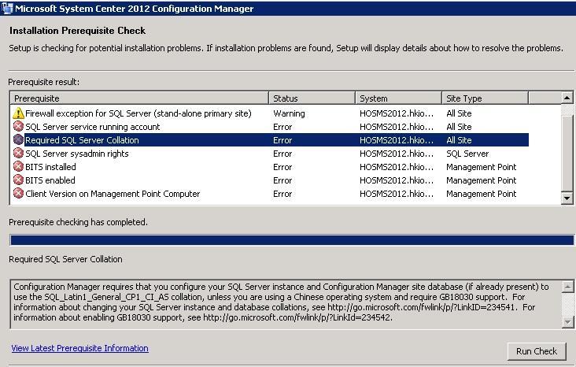
Task: Select Required SQL Server Collation row
Action: click(x=269, y=139)
